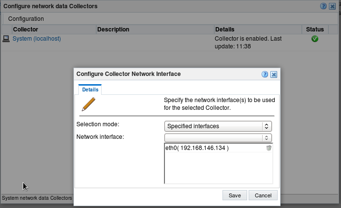
Task: Open help for Configure Collector Network Interface
Action: point(265,74)
